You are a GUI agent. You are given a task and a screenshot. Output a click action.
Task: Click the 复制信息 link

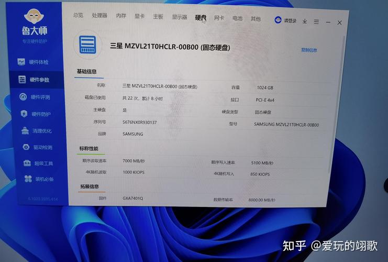(309, 50)
